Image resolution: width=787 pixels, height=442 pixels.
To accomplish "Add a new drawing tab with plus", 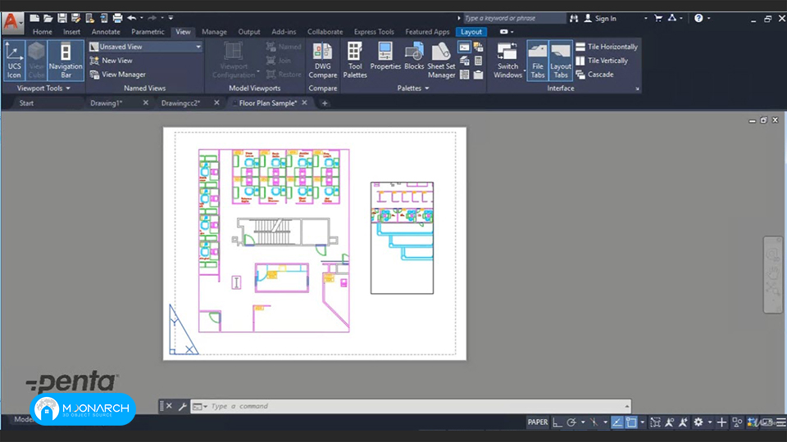I will (325, 103).
